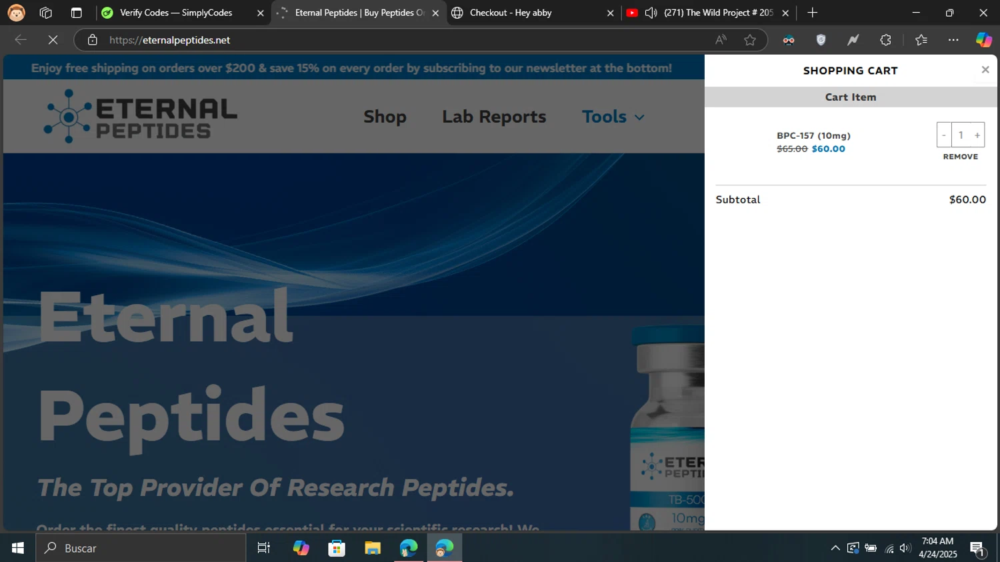Image resolution: width=1000 pixels, height=562 pixels.
Task: Switch to the Verify Codes SimplyCodes tab
Action: click(176, 13)
